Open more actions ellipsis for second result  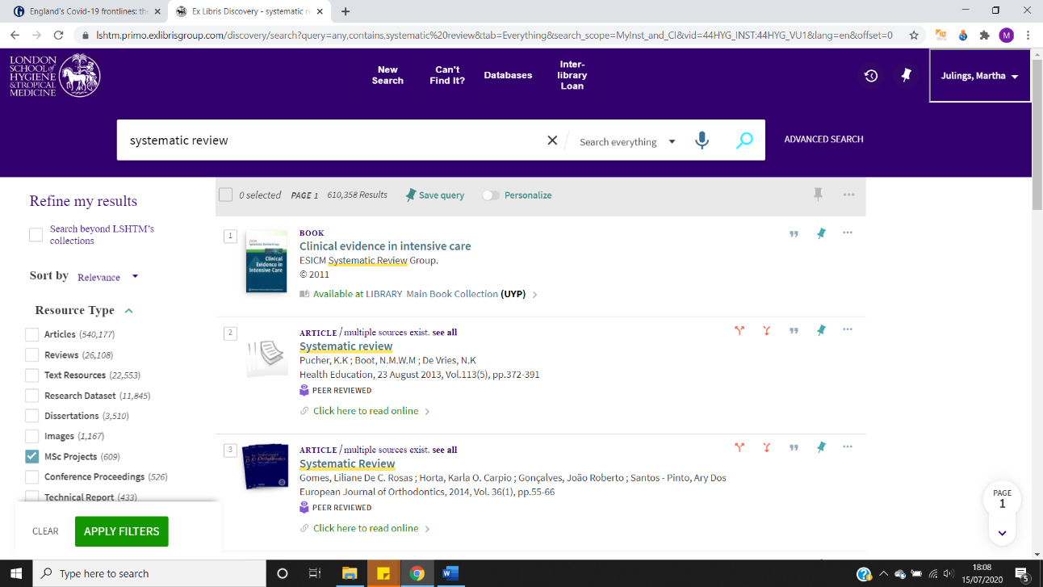pos(847,329)
